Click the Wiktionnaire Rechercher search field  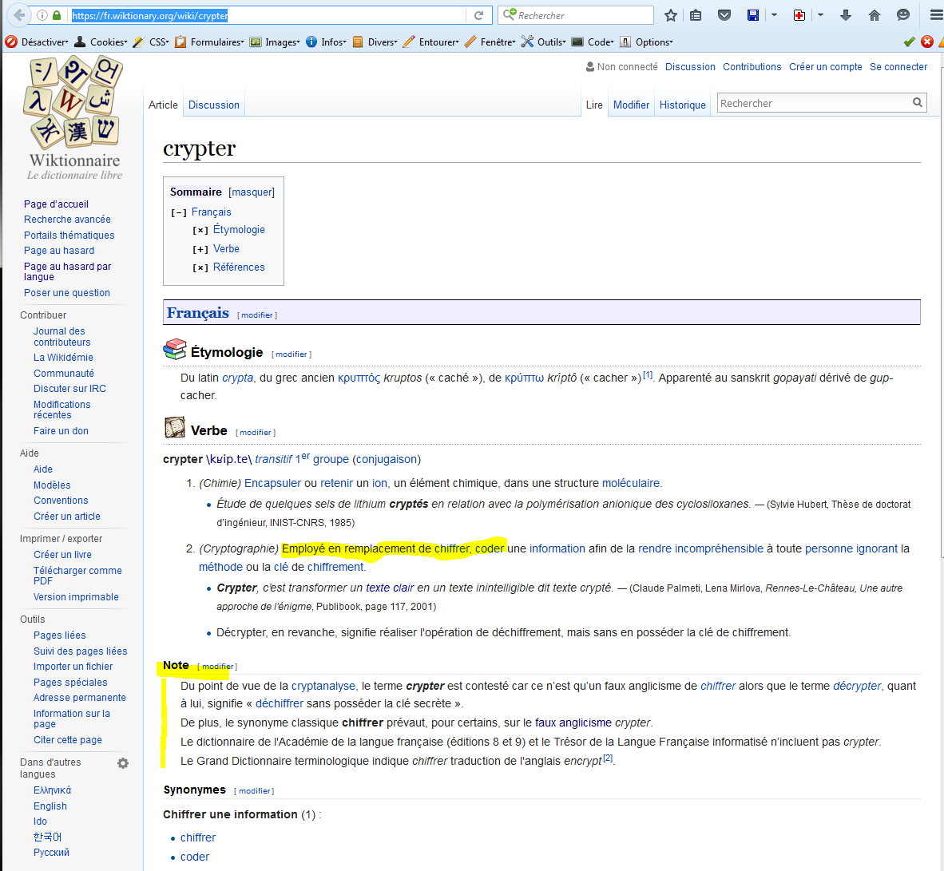pyautogui.click(x=813, y=103)
